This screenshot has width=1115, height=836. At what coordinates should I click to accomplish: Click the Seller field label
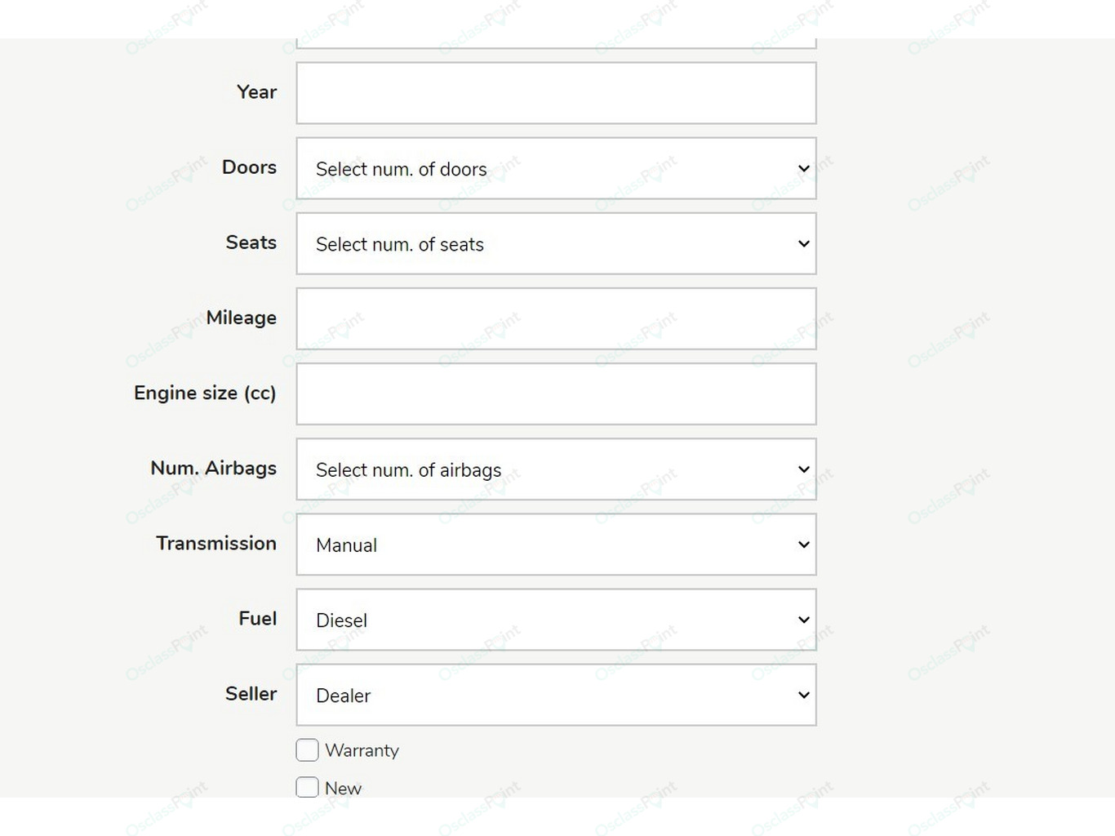pos(251,693)
